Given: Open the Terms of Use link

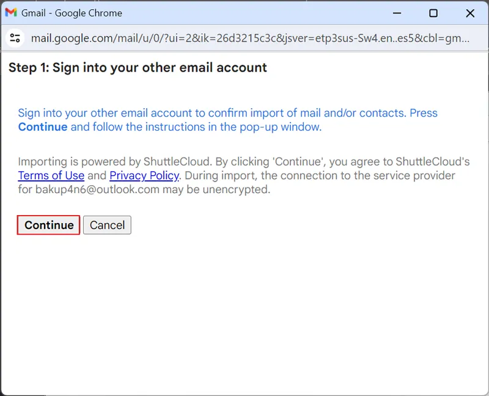Looking at the screenshot, I should click(51, 175).
